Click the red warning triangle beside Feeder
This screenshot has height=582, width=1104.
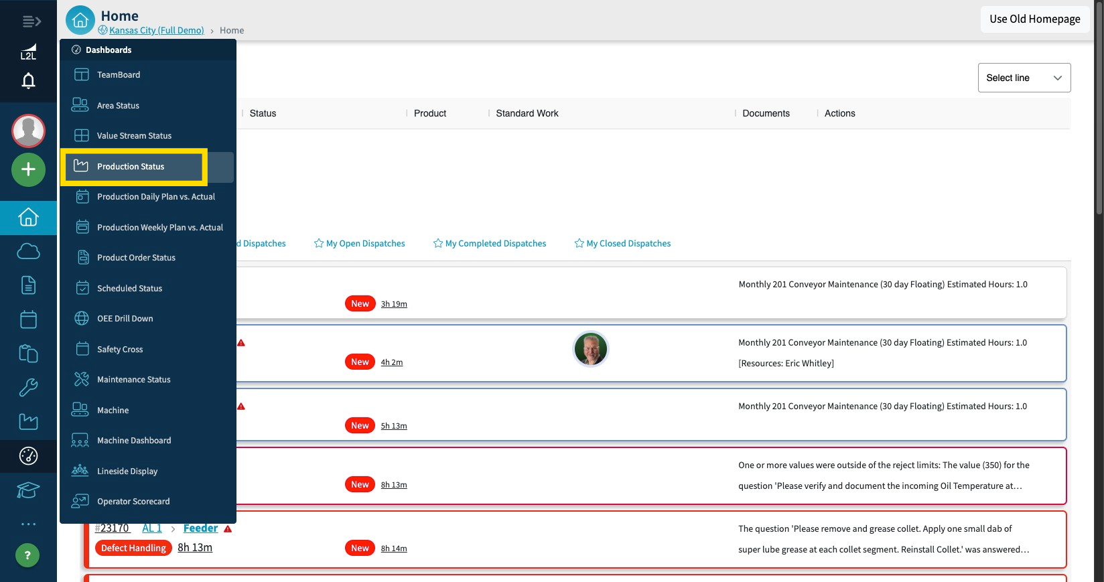coord(228,529)
